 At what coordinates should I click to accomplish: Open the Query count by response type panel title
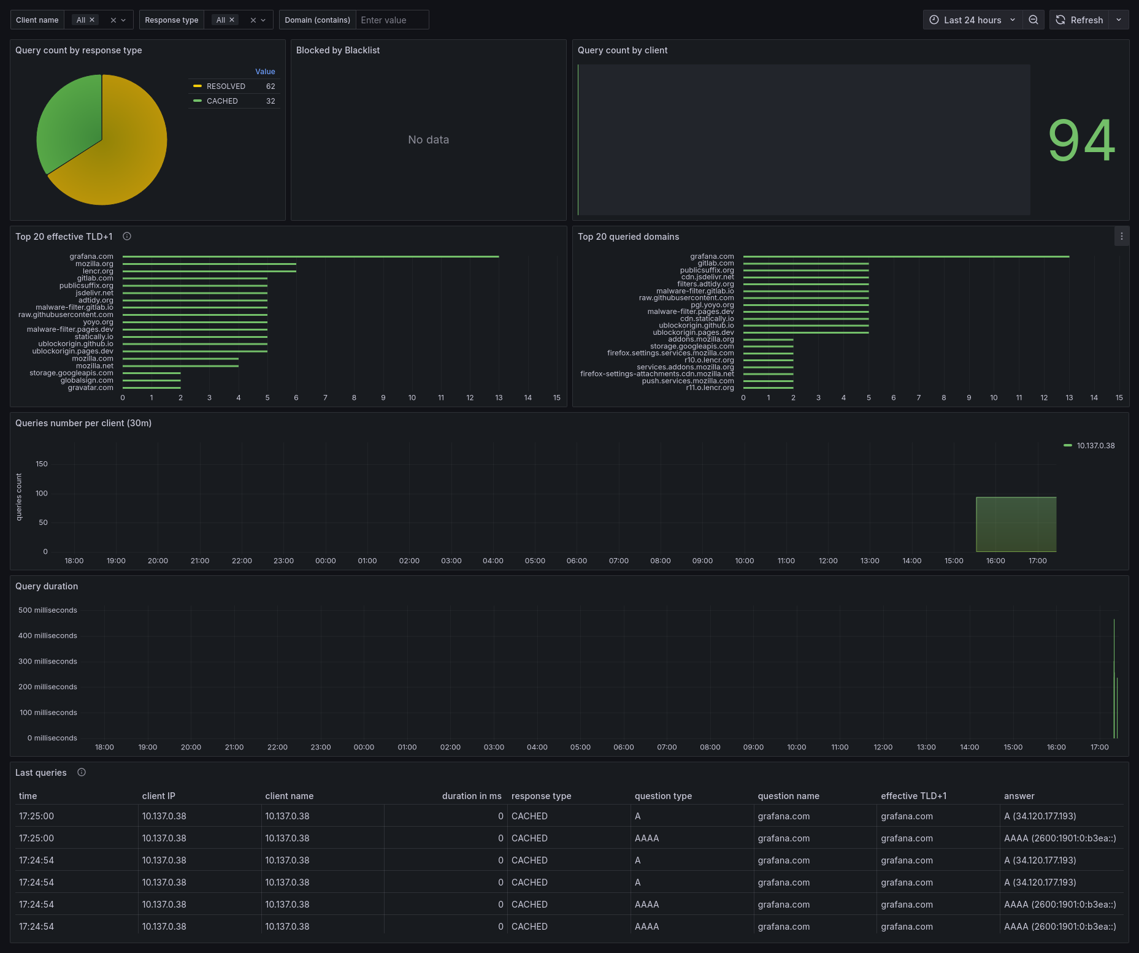click(x=79, y=50)
